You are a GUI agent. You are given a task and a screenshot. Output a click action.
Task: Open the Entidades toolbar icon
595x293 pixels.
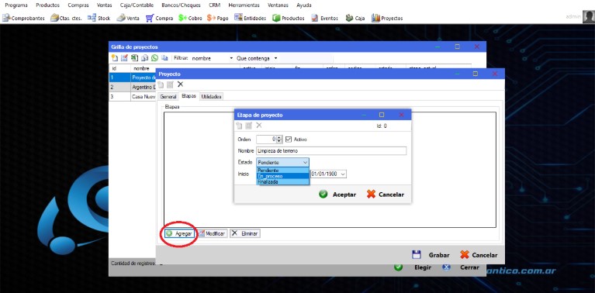[250, 18]
